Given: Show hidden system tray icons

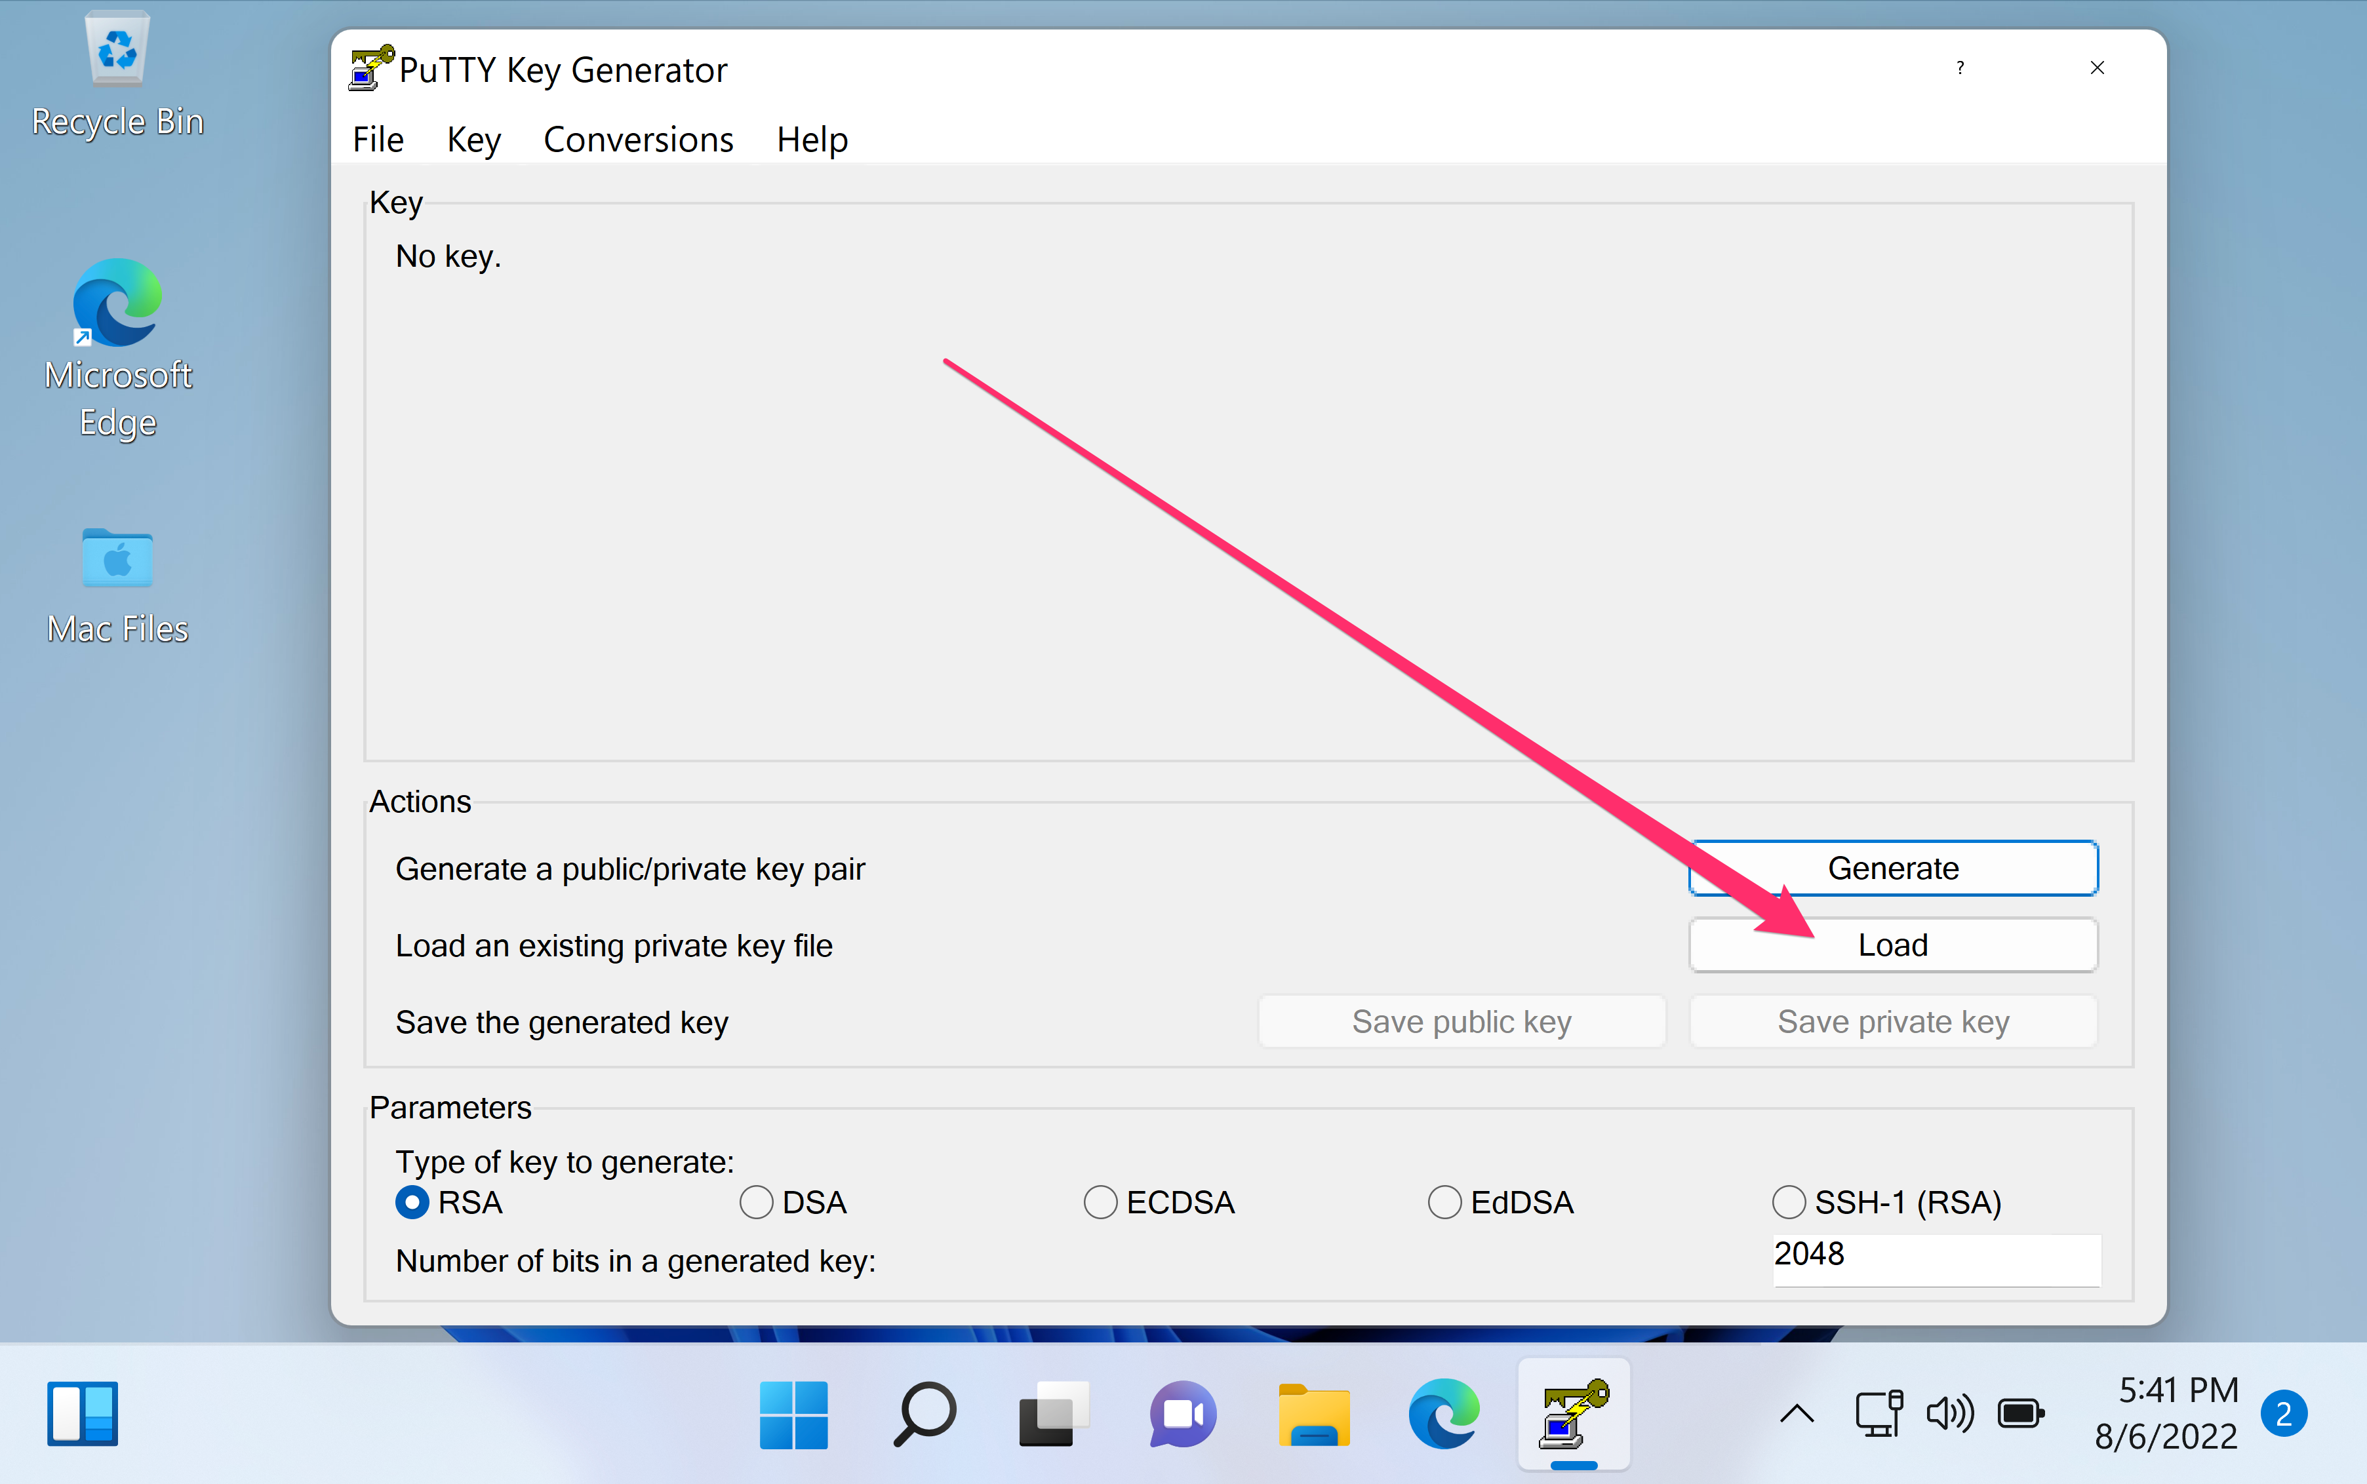Looking at the screenshot, I should pos(1798,1415).
